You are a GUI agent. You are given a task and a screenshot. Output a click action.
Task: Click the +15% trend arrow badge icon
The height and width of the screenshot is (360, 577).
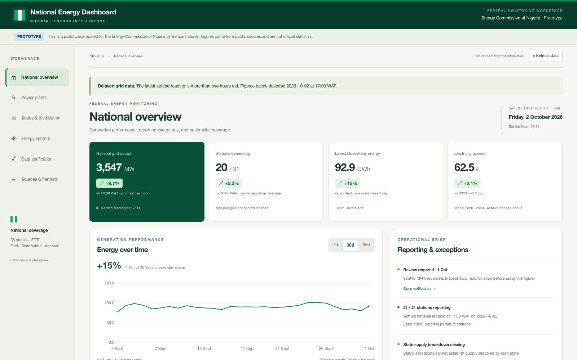[340, 183]
